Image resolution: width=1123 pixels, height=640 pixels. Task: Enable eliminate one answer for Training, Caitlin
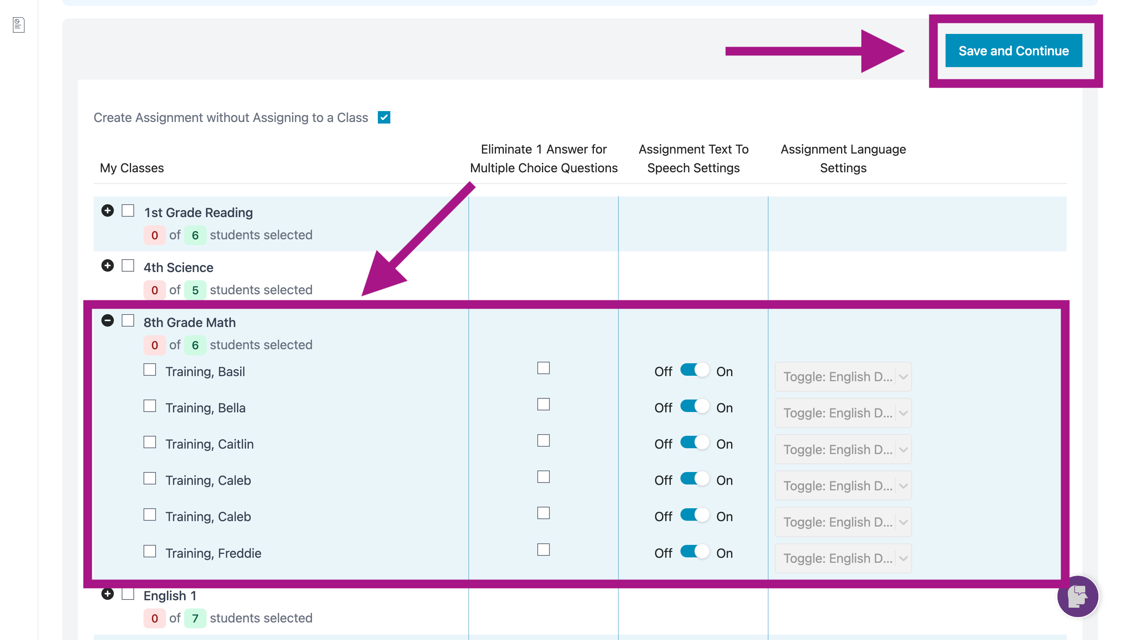[x=544, y=440]
